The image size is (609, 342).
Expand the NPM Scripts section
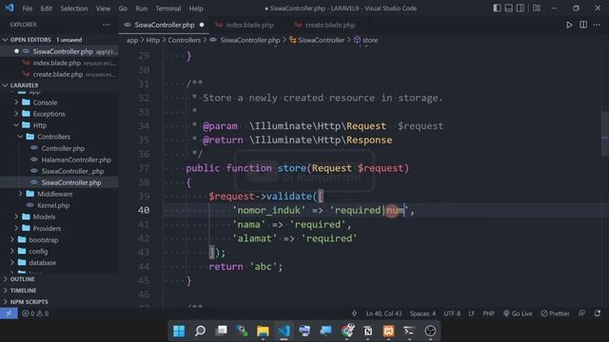pyautogui.click(x=59, y=302)
